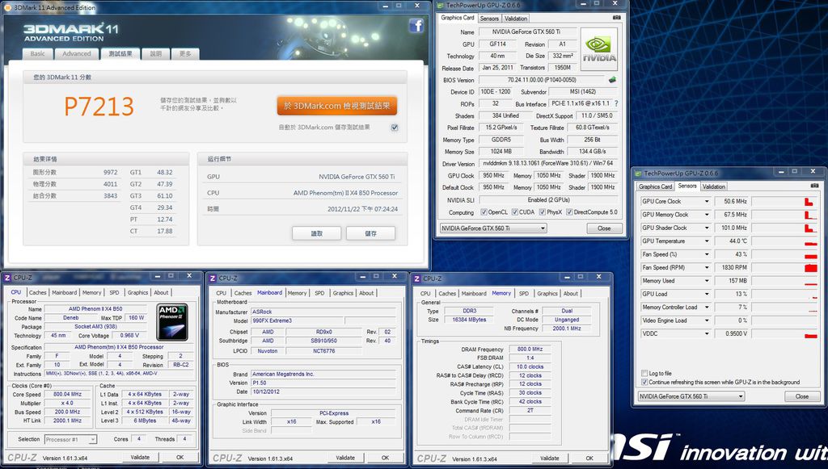
Task: Open the GPU Core Clock sensor dropdown
Action: click(x=707, y=201)
